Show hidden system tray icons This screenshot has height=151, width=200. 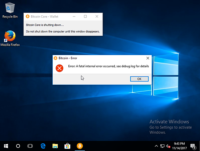coord(156,146)
